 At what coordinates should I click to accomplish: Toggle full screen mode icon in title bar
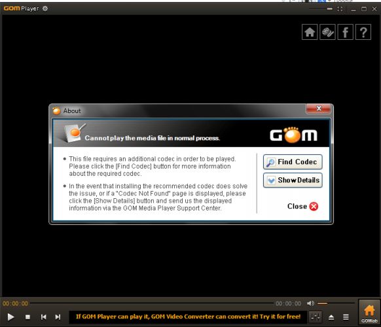click(x=340, y=9)
